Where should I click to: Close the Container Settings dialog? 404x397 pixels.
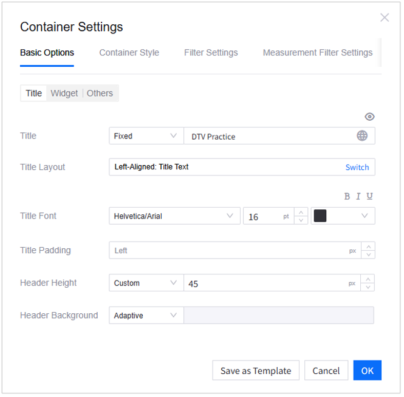[385, 18]
